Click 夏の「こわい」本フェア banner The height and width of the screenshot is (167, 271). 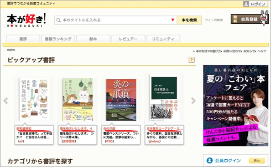(236, 106)
